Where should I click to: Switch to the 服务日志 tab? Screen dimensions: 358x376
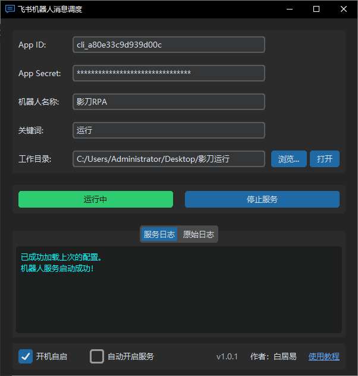tap(159, 234)
